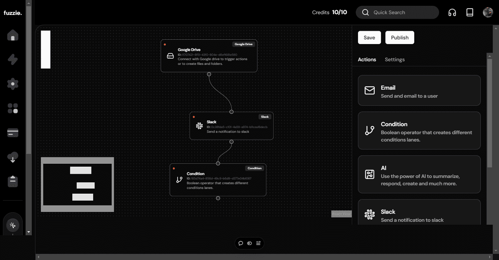This screenshot has height=260, width=499.
Task: Select the Connections grid icon in the sidebar
Action: (x=12, y=108)
